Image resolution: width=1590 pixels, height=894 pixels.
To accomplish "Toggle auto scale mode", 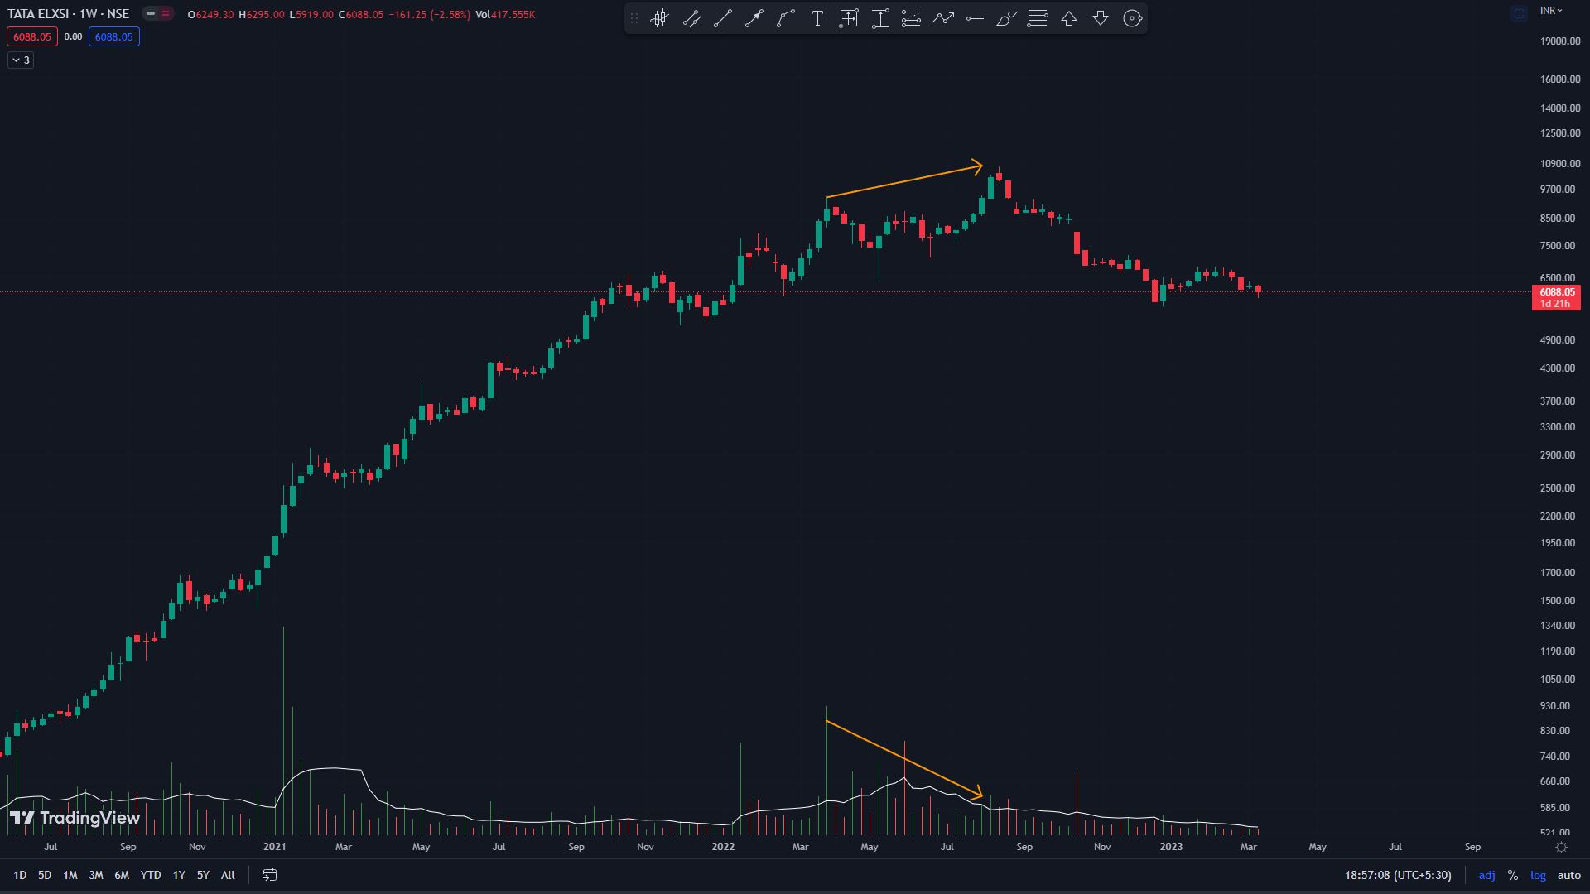I will tap(1568, 875).
